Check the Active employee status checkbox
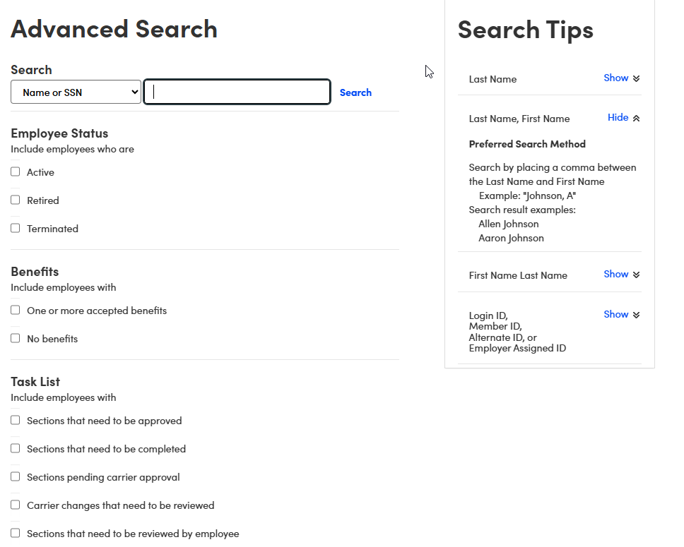 (x=15, y=171)
